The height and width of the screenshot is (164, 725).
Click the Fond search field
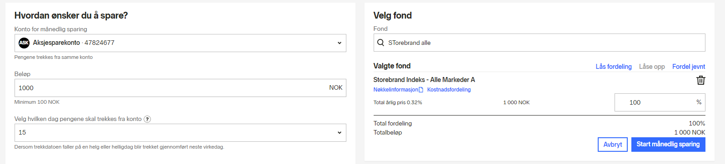tap(539, 43)
